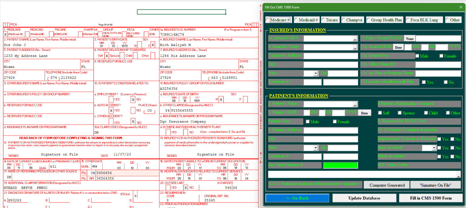Screen dimensions: 466x208
Task: Select the Tricare radio button
Action: 323,20
